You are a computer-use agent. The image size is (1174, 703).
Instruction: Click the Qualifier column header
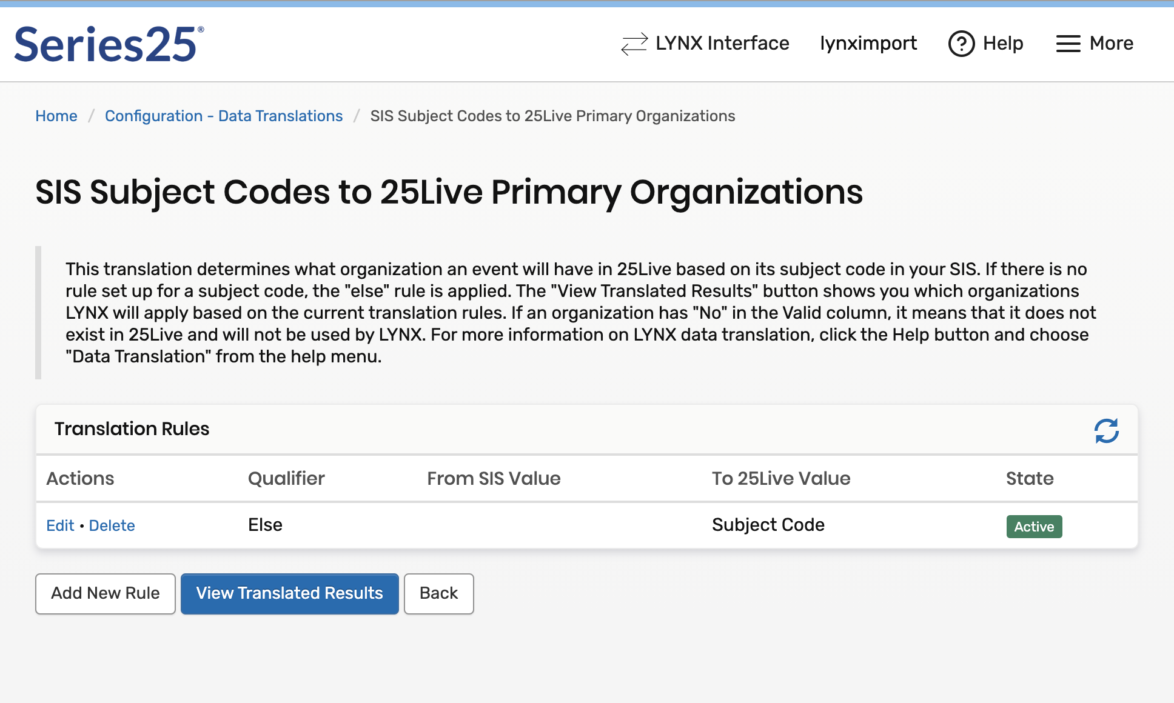coord(286,478)
